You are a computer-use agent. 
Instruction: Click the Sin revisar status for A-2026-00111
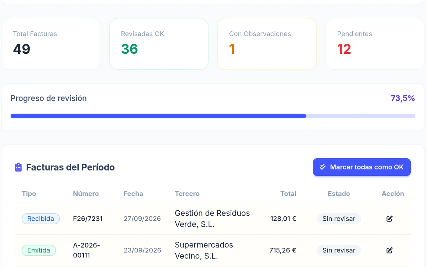tap(339, 250)
